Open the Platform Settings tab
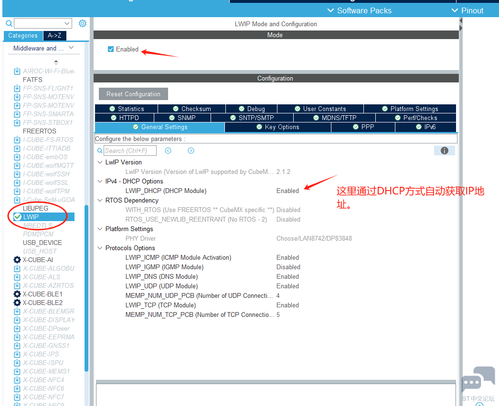The height and width of the screenshot is (406, 499). tap(410, 109)
